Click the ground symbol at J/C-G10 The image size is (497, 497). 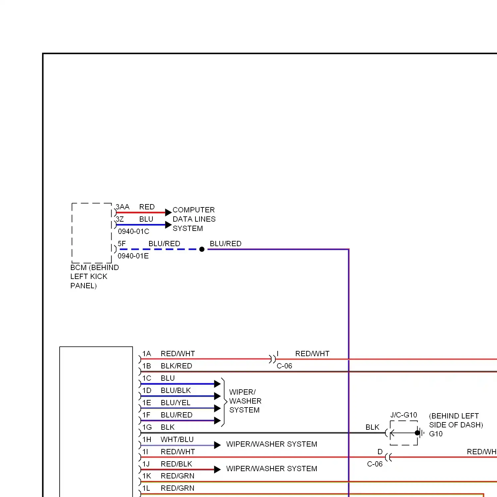click(x=421, y=433)
